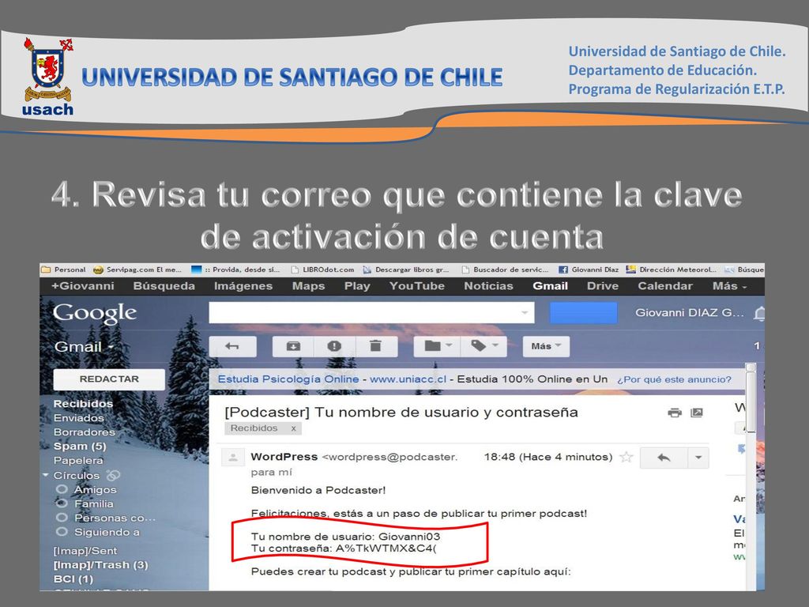Open the Gmail product dropdown
Image resolution: width=809 pixels, height=607 pixels.
point(84,347)
